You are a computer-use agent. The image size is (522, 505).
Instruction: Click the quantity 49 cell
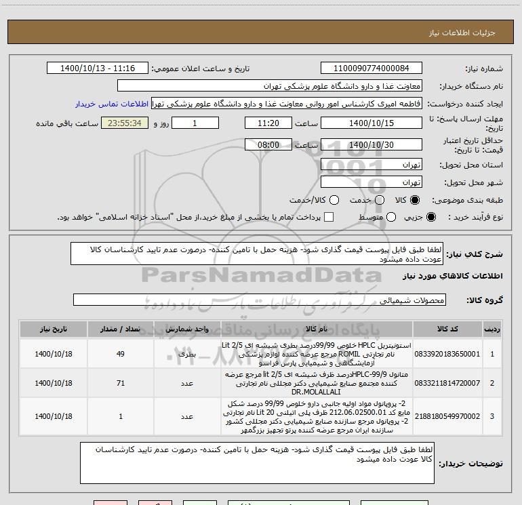click(x=121, y=354)
